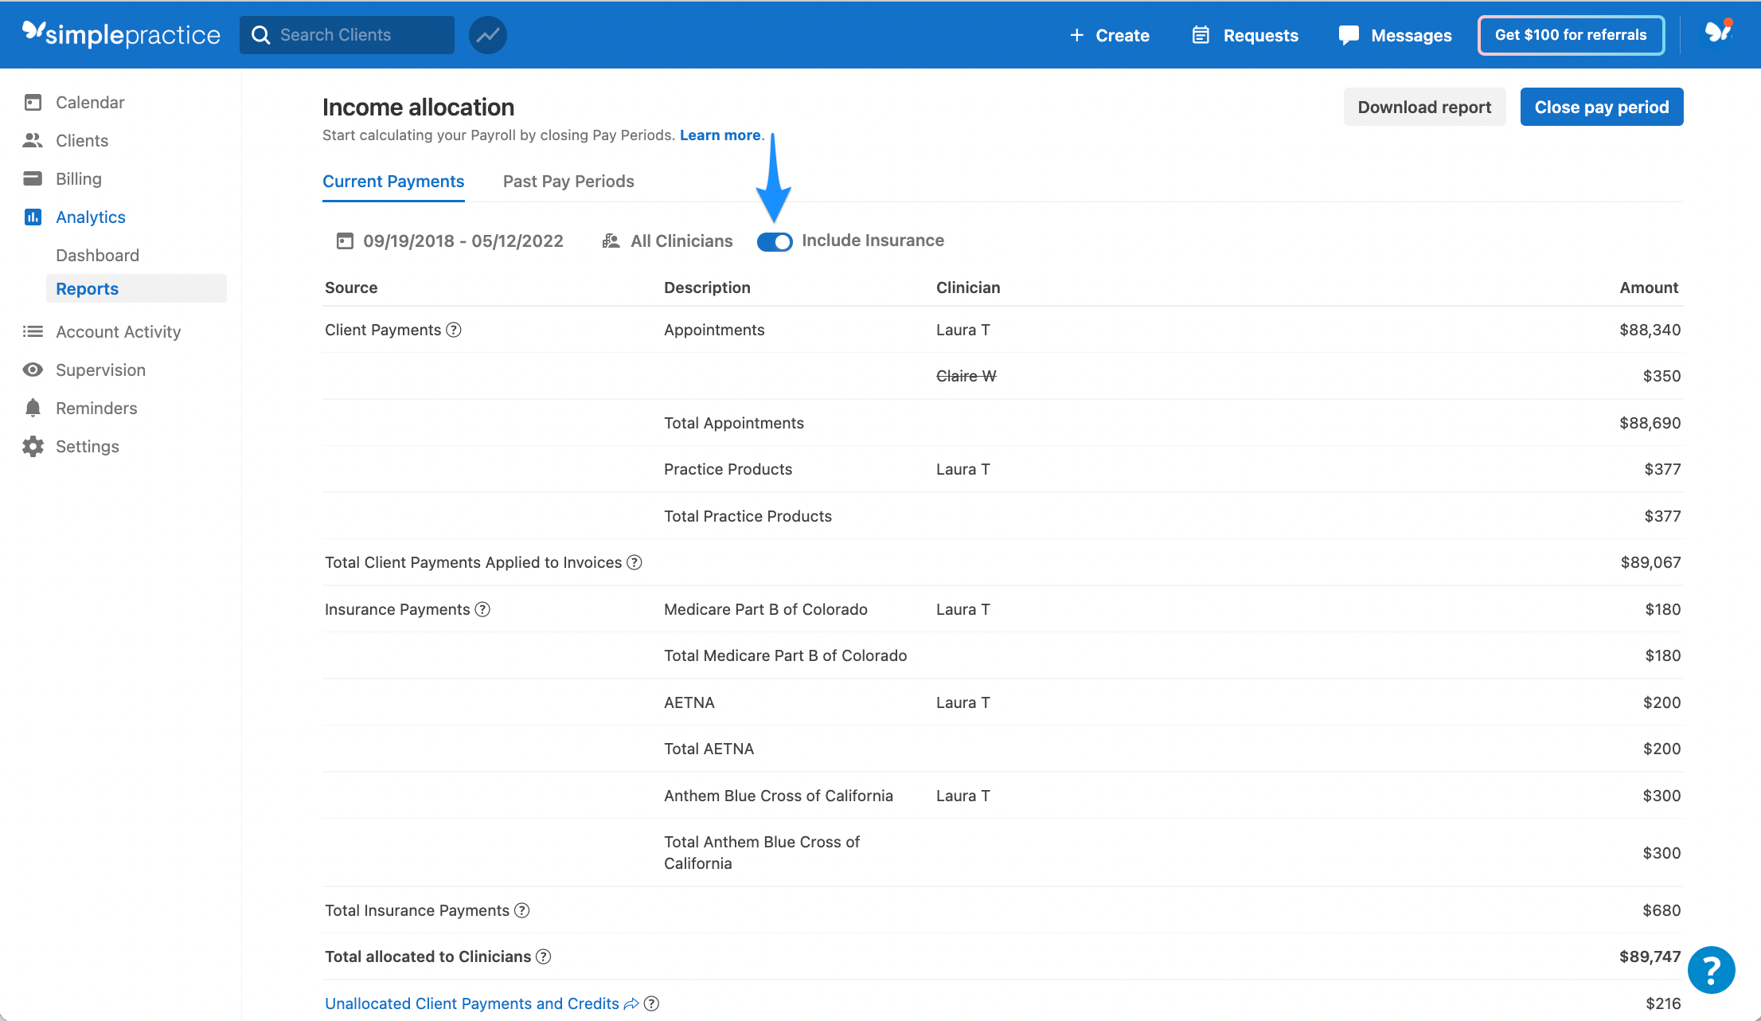Click the Calendar sidebar icon
1761x1021 pixels.
pyautogui.click(x=33, y=102)
